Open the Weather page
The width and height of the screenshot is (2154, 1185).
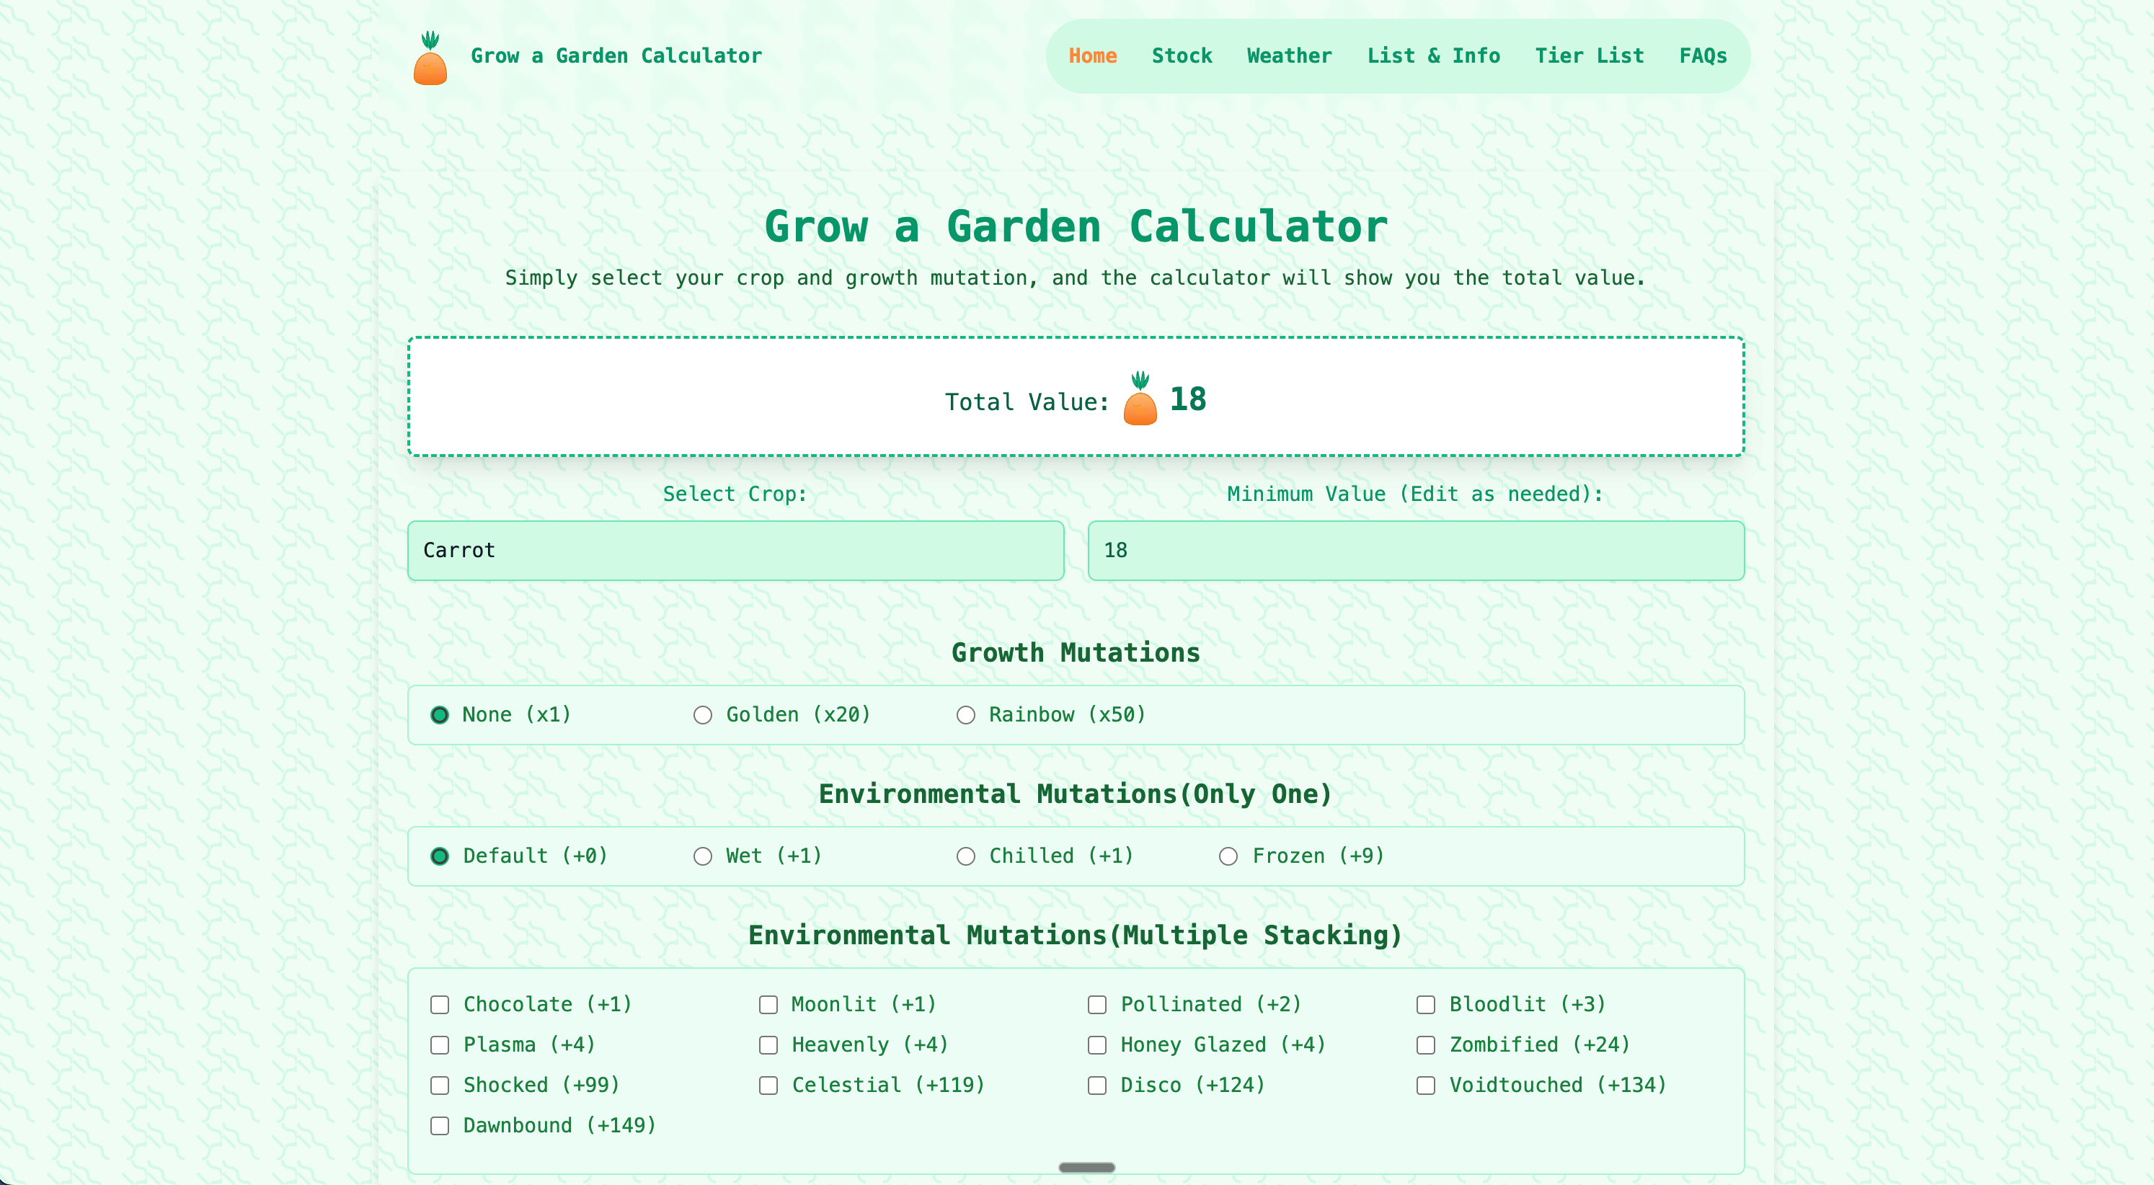pos(1288,56)
